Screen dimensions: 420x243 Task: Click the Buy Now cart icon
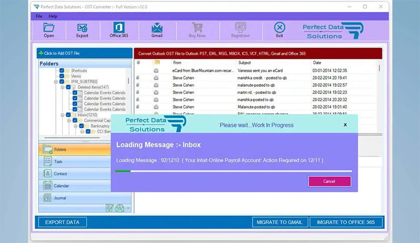(197, 27)
